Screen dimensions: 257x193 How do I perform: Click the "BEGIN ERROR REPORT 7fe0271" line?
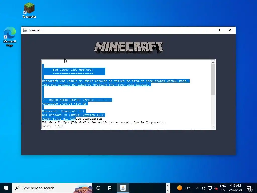[76, 100]
